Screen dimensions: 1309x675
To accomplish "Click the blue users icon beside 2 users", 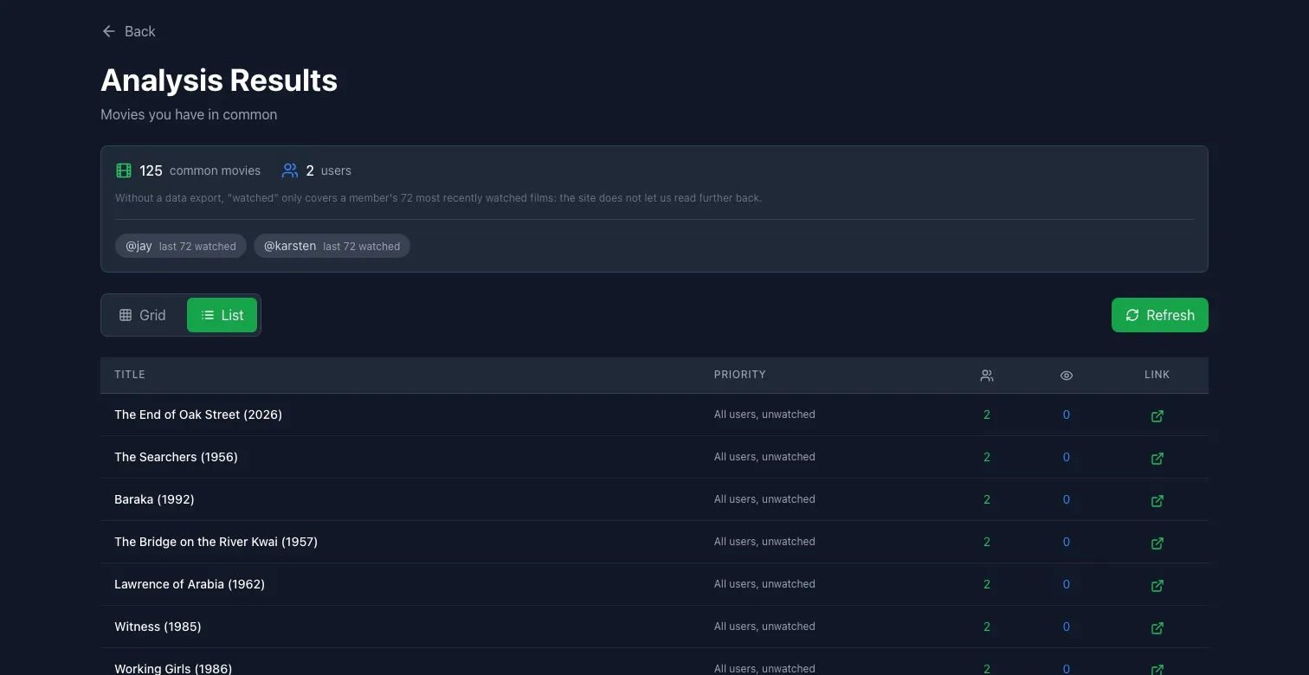I will (x=290, y=170).
